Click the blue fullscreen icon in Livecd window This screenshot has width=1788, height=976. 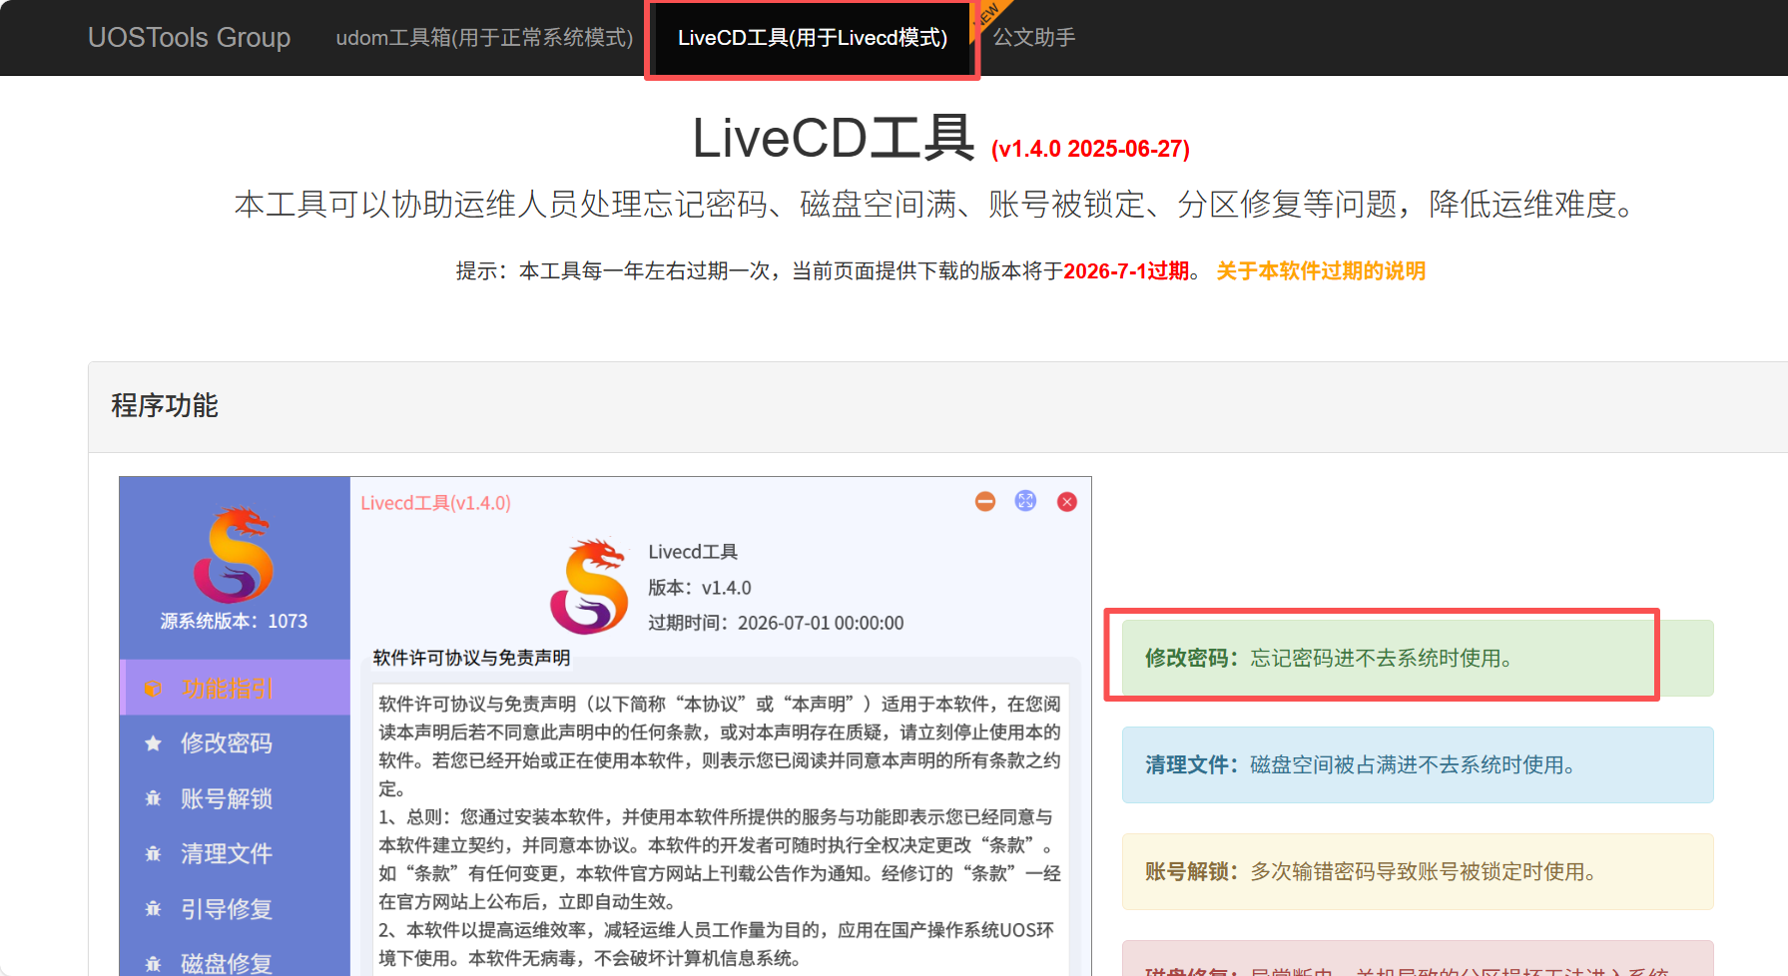point(1025,501)
